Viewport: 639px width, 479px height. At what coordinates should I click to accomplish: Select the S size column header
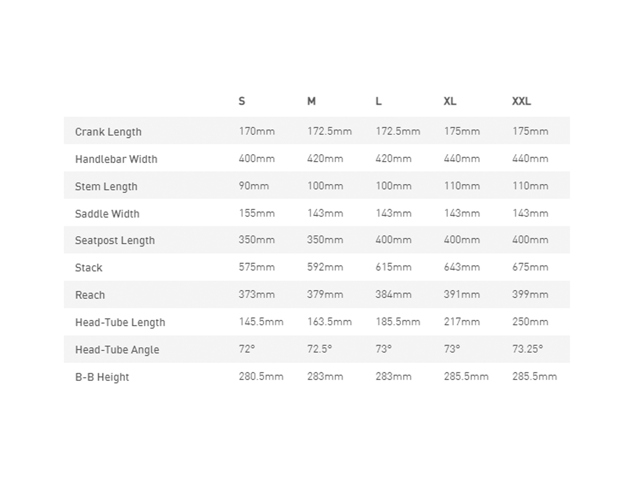point(242,101)
